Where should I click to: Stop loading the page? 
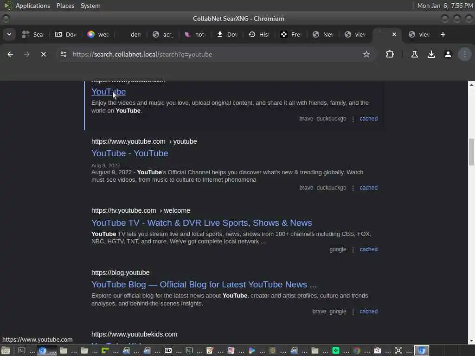point(44,54)
